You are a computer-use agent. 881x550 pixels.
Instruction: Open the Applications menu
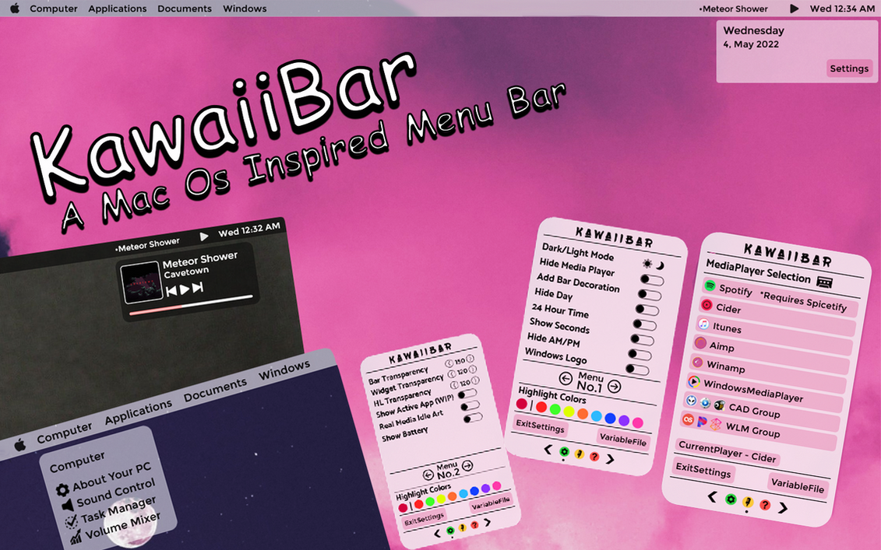pyautogui.click(x=117, y=9)
